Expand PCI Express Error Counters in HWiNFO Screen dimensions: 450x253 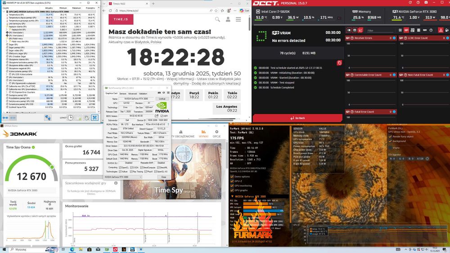click(x=7, y=92)
